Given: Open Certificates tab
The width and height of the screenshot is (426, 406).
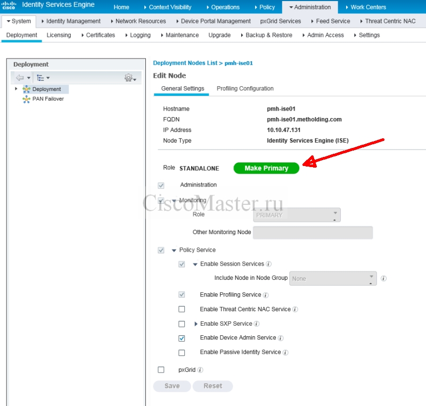Looking at the screenshot, I should pyautogui.click(x=98, y=35).
